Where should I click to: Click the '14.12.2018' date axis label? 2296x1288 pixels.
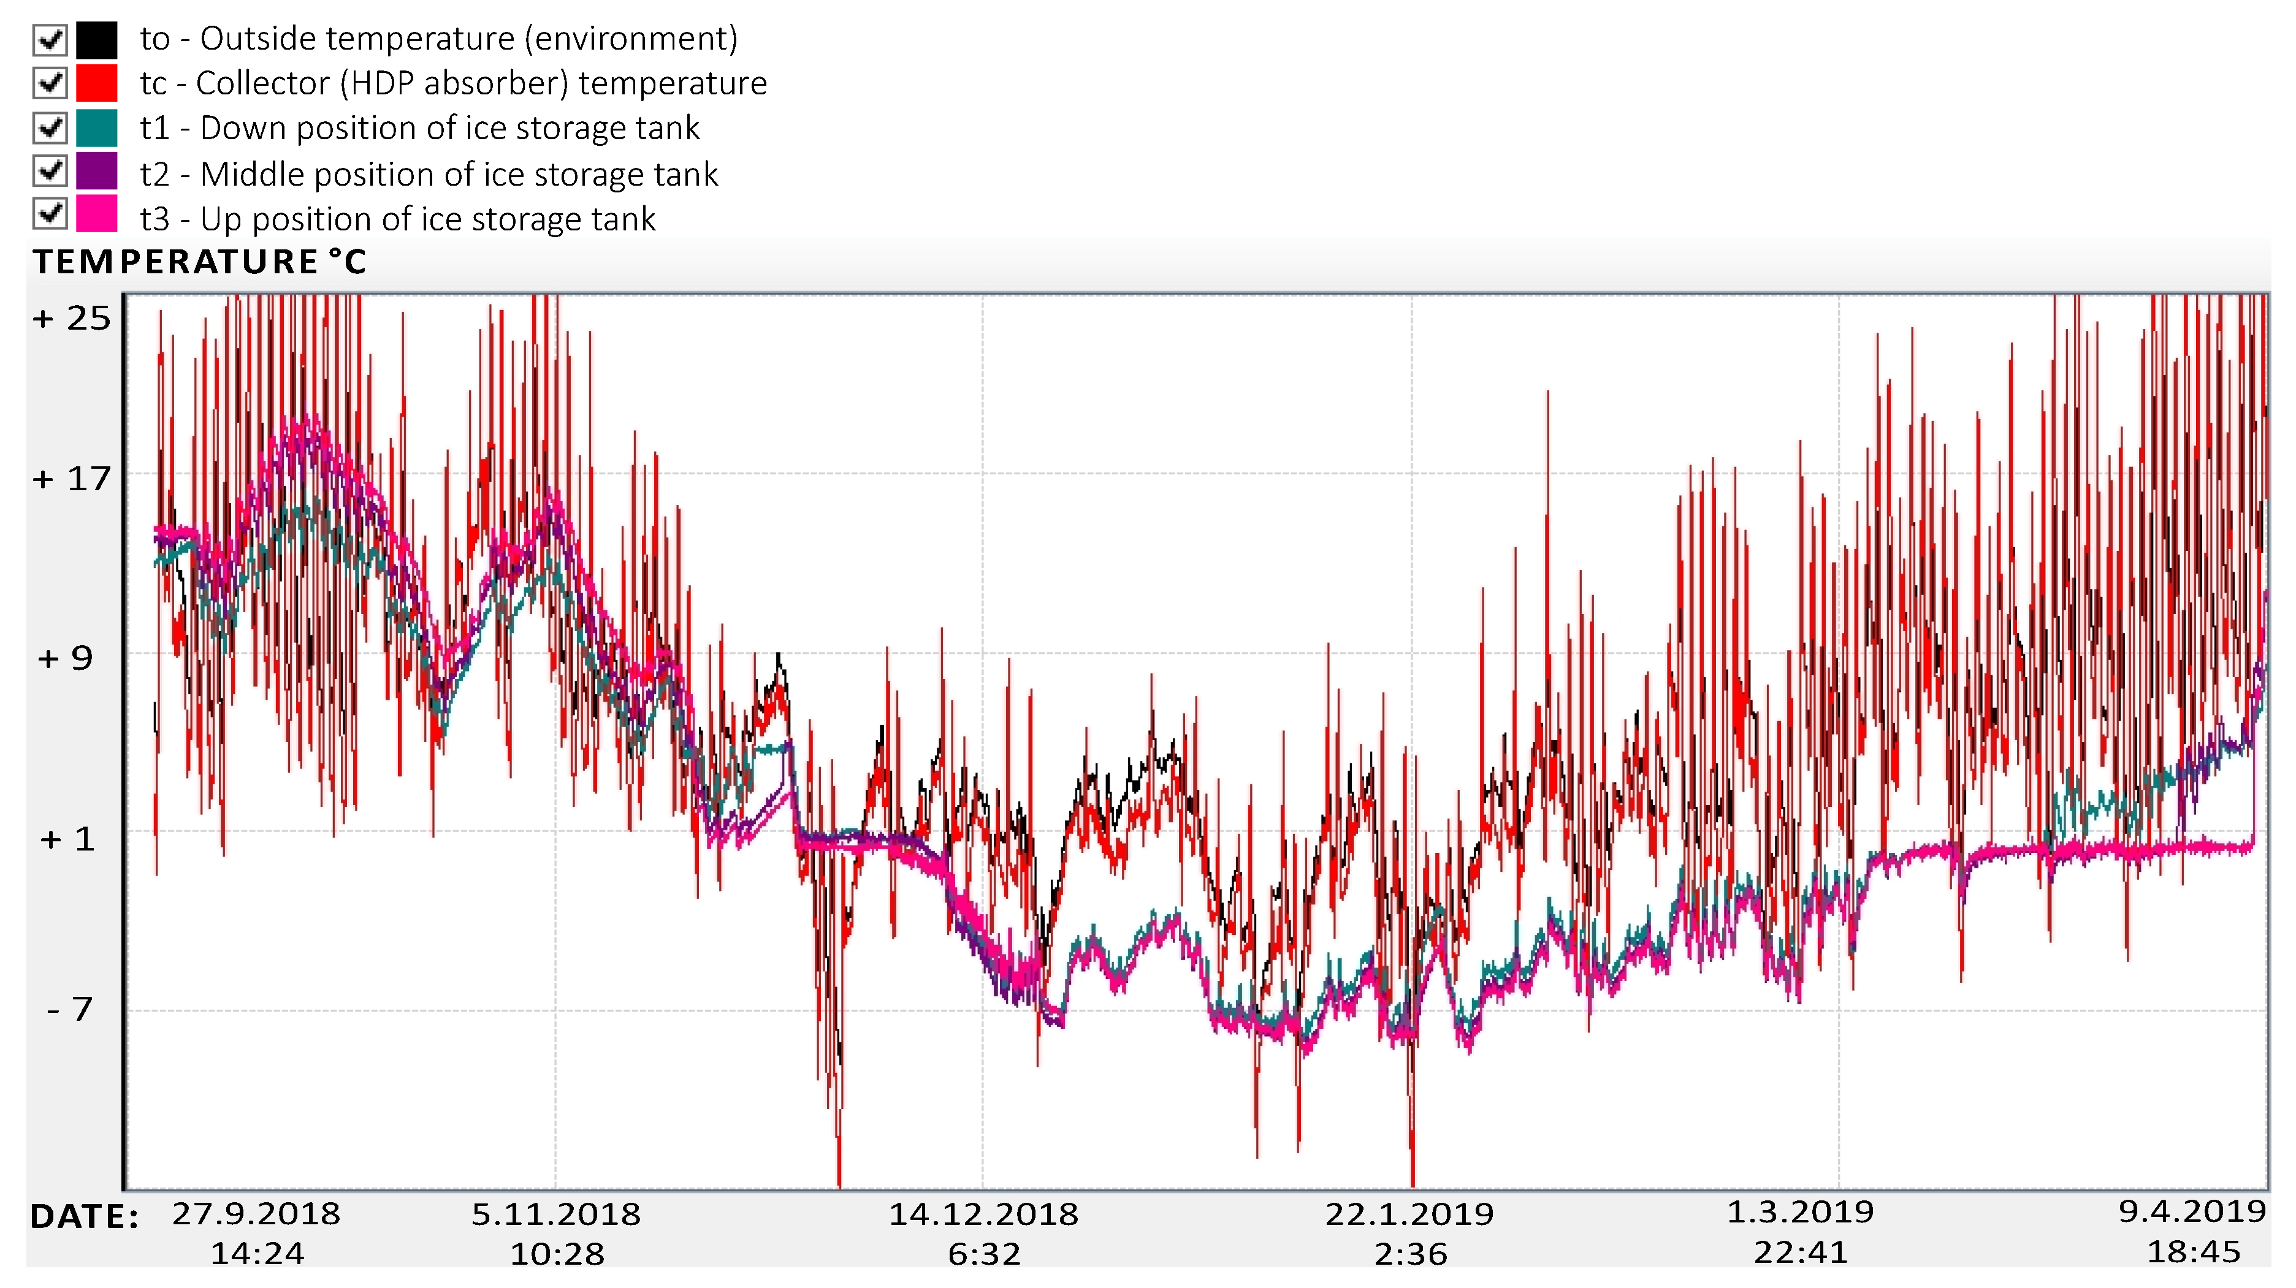983,1214
